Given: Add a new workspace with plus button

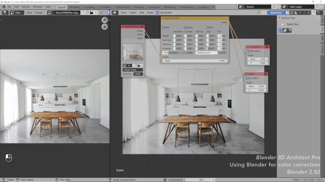Looking at the screenshot, I should coord(213,7).
